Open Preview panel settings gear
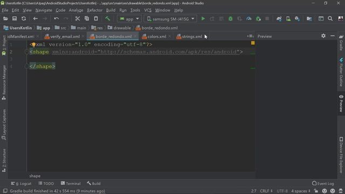Image resolution: width=345 pixels, height=194 pixels. pyautogui.click(x=323, y=36)
